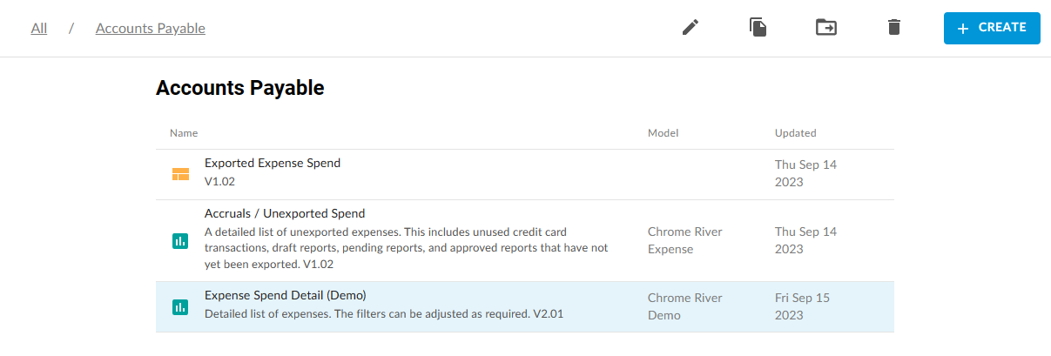Sort by the Name column header
Image resolution: width=1051 pixels, height=356 pixels.
(184, 133)
